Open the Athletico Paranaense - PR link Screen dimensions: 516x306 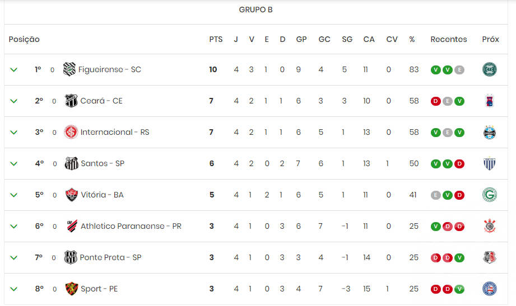pyautogui.click(x=131, y=226)
